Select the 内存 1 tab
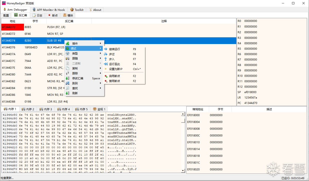The height and width of the screenshot is (181, 309). [10, 109]
